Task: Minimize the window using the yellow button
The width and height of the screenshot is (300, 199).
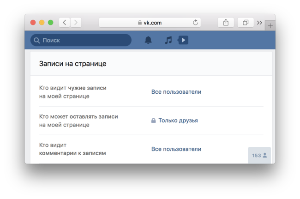Action: click(x=42, y=23)
